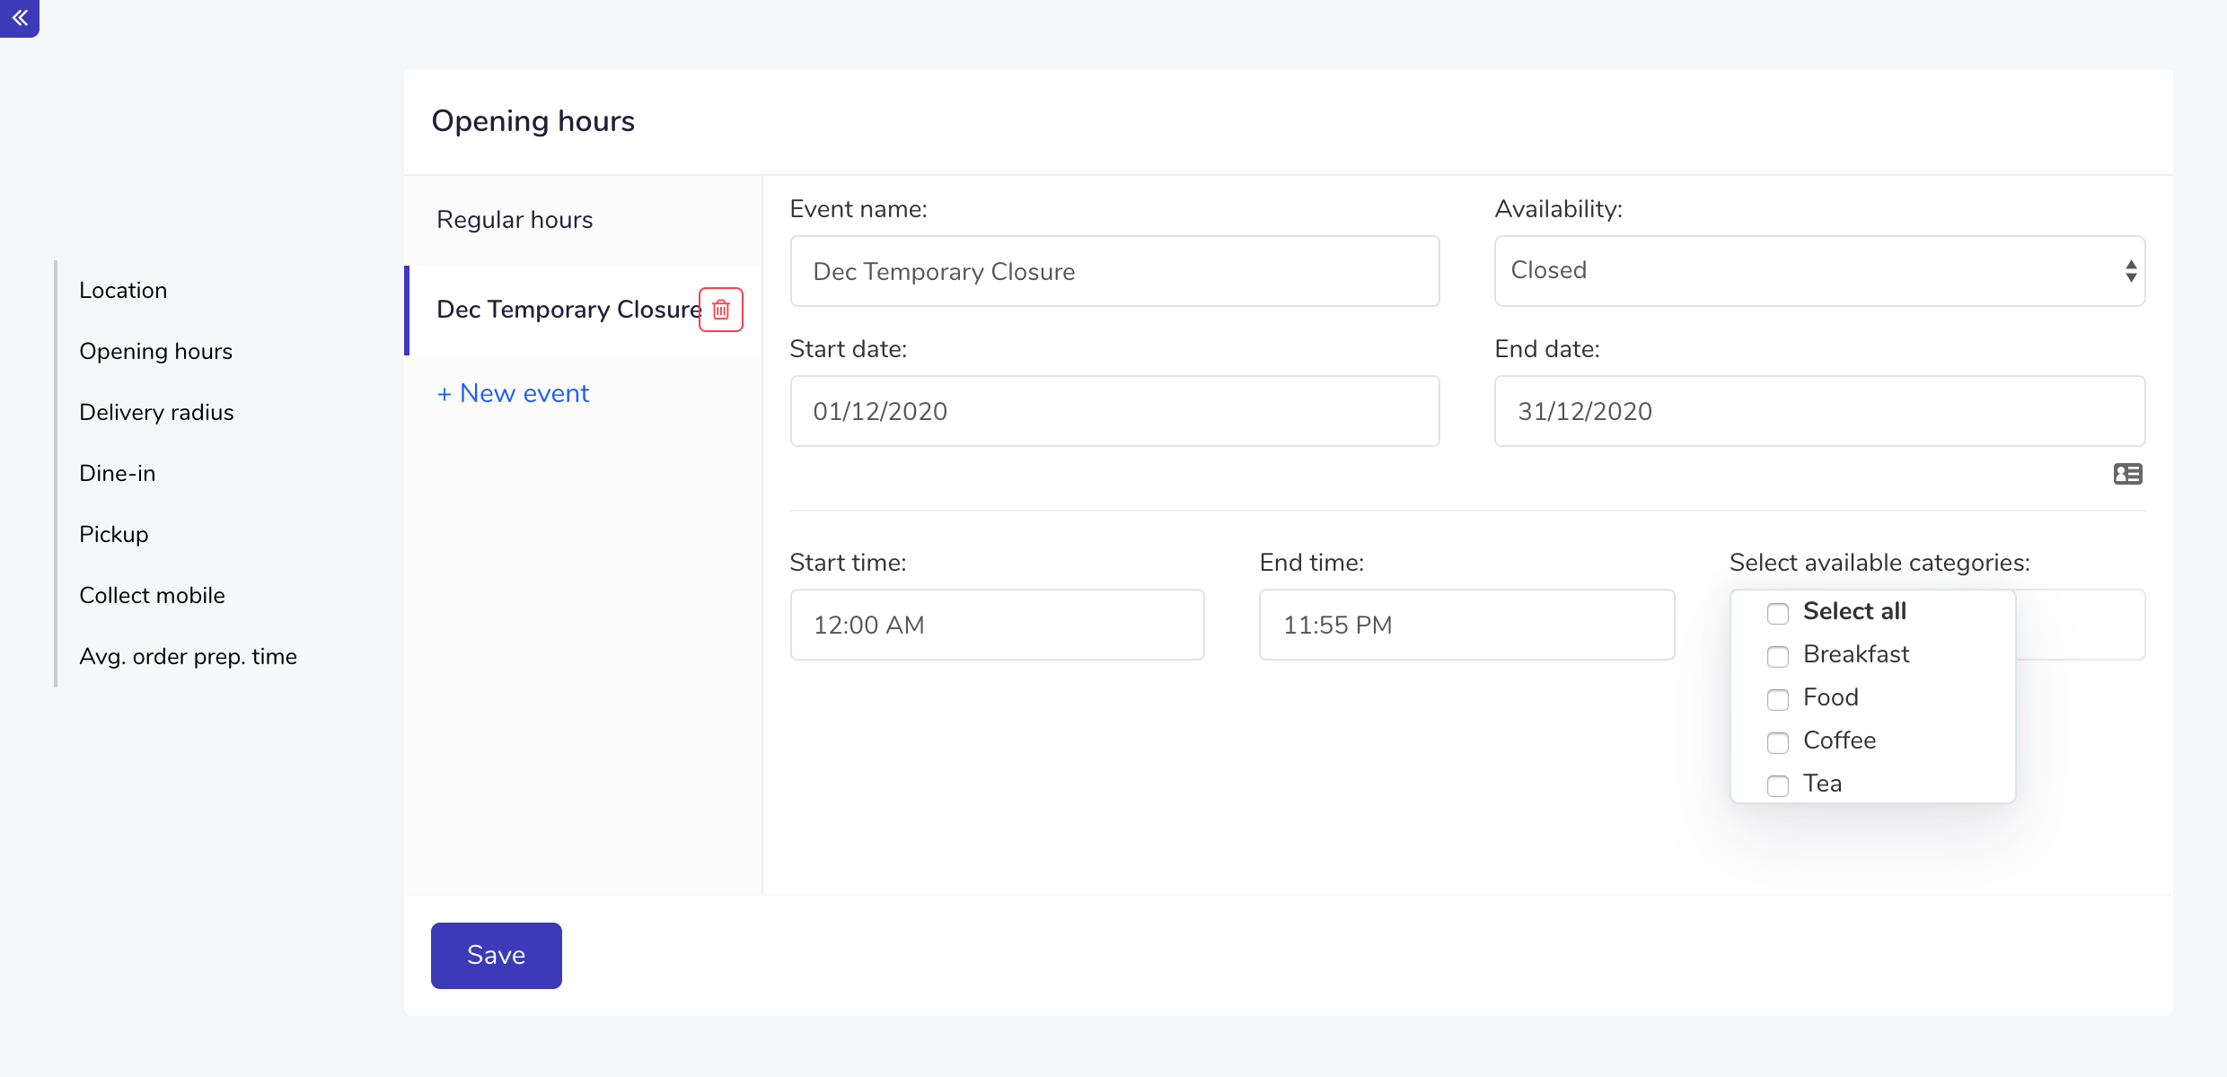Add a new event with + New event

click(513, 393)
